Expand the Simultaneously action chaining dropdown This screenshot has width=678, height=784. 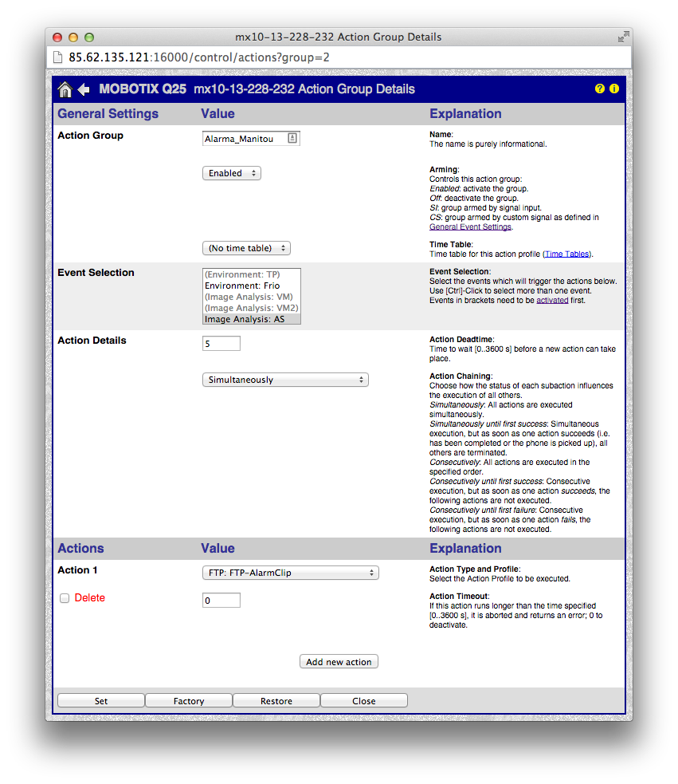pyautogui.click(x=285, y=380)
